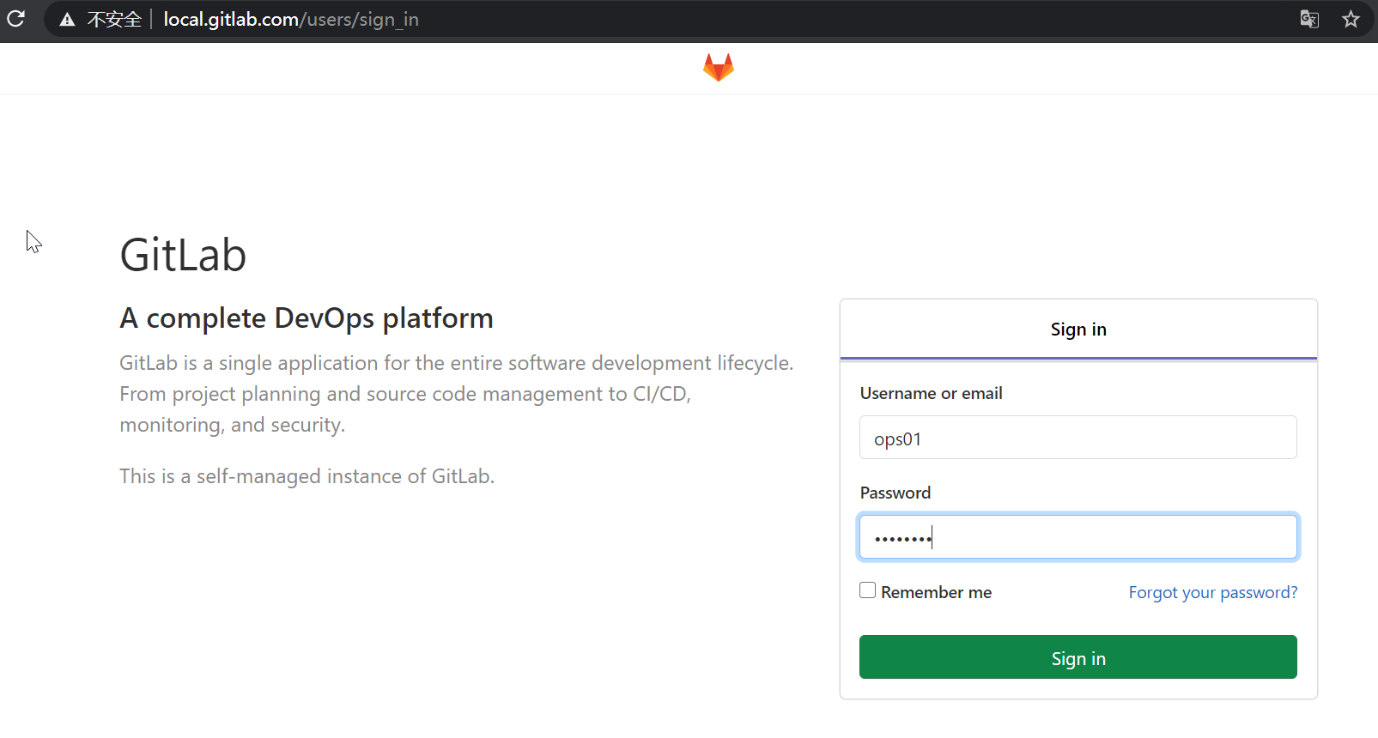This screenshot has height=738, width=1378.
Task: Focus the Password field
Action: (1078, 537)
